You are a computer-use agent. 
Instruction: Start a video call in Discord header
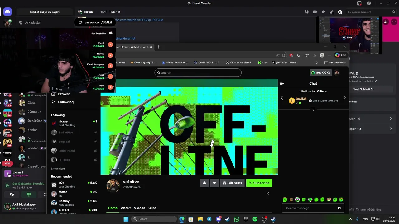tap(315, 12)
